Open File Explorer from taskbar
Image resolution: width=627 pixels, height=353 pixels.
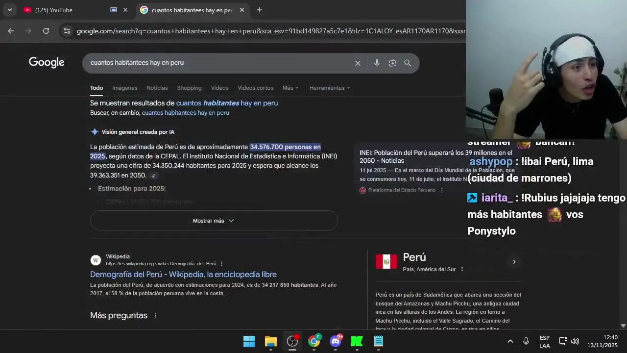click(x=271, y=341)
